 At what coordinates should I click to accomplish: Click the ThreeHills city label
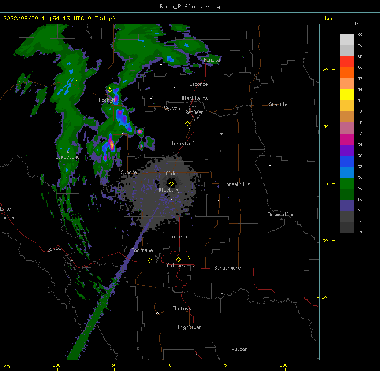(237, 184)
